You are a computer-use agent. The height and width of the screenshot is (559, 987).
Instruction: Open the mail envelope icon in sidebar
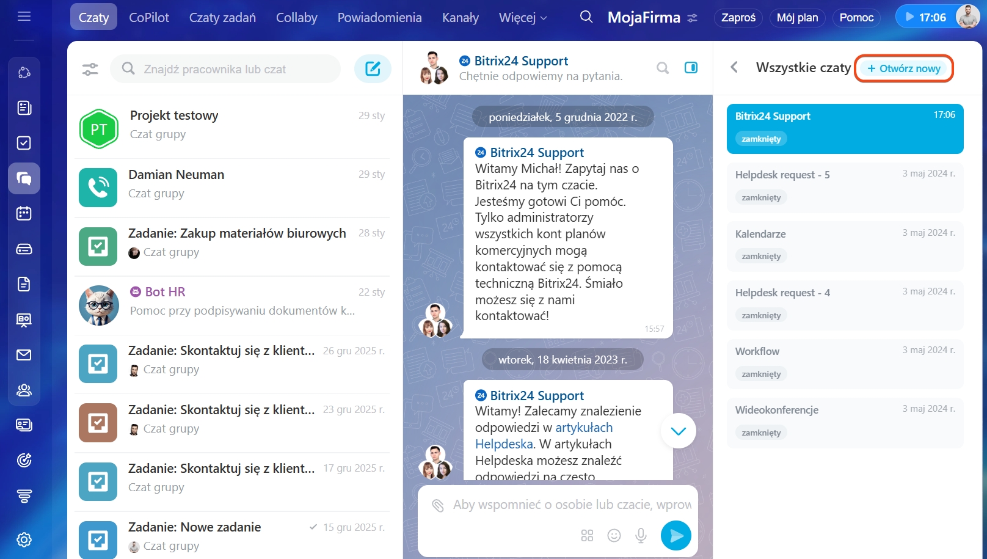(24, 355)
